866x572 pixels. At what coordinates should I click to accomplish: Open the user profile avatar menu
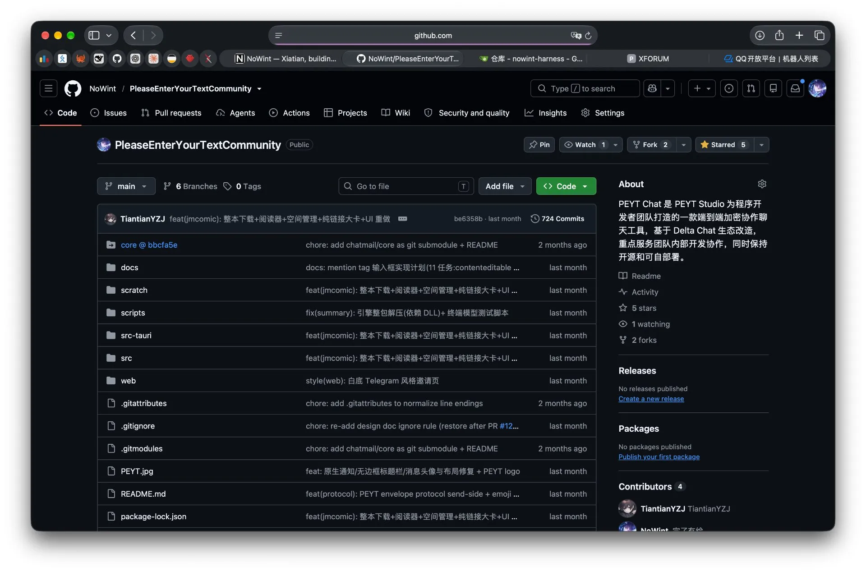[817, 88]
